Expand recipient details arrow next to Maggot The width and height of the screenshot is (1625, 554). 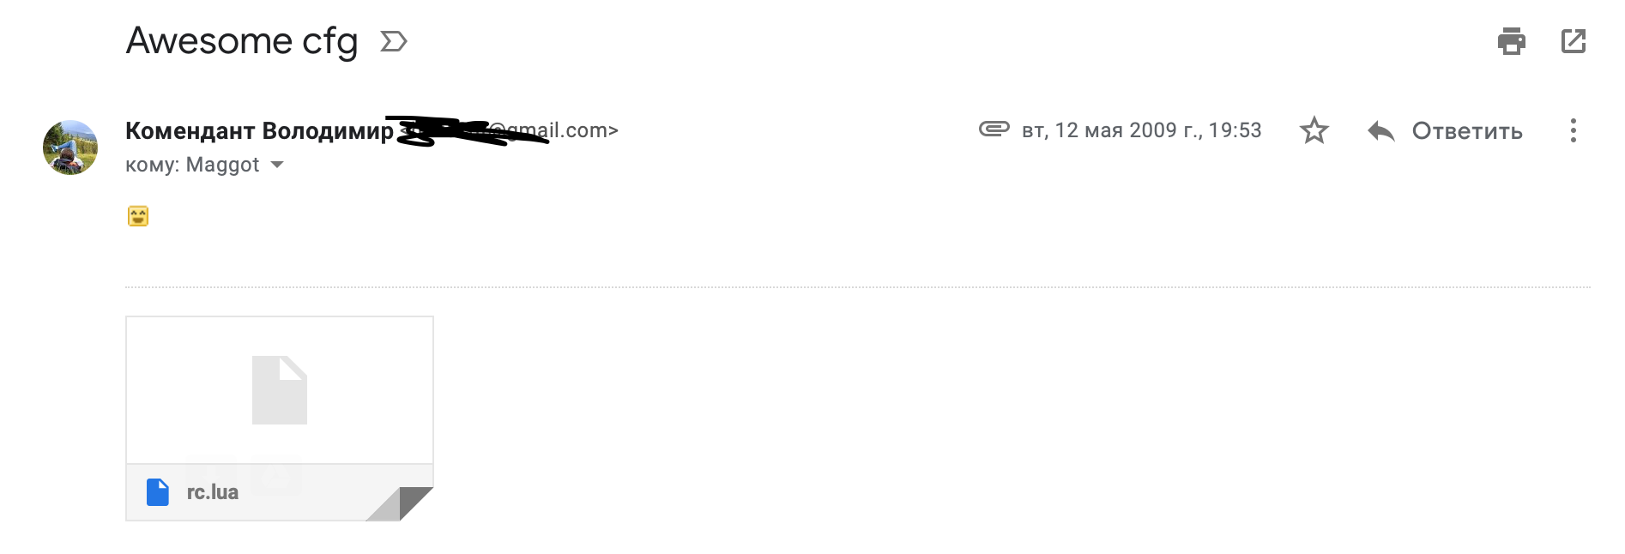[277, 165]
